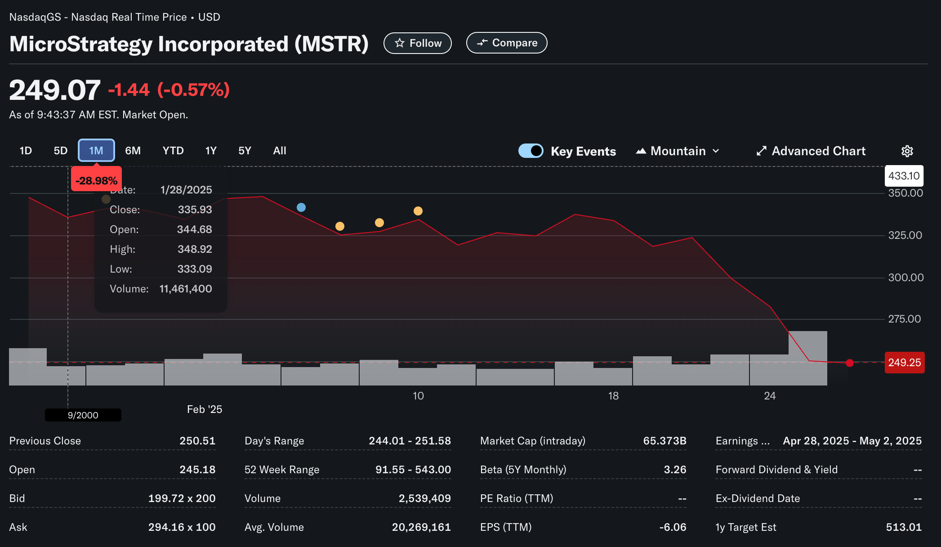Click the red 249.25 price label
Viewport: 941px width, 547px height.
[x=904, y=363]
